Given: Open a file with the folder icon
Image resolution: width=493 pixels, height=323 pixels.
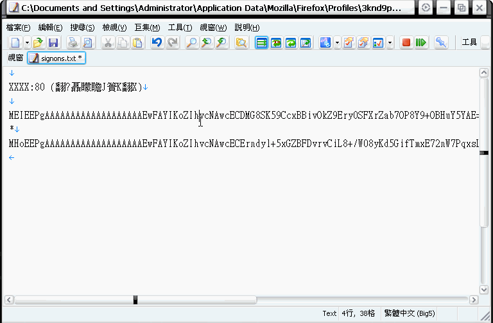Looking at the screenshot, I should 39,42.
